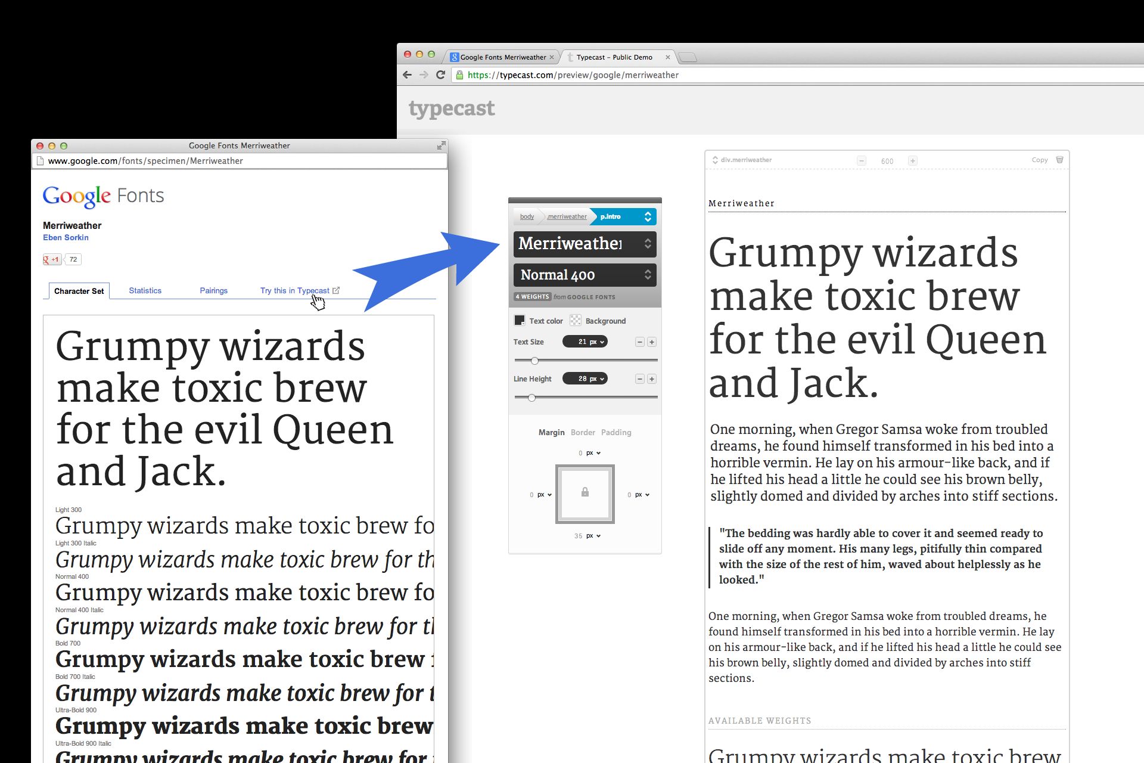Switch to the Statistics tab

pos(145,291)
